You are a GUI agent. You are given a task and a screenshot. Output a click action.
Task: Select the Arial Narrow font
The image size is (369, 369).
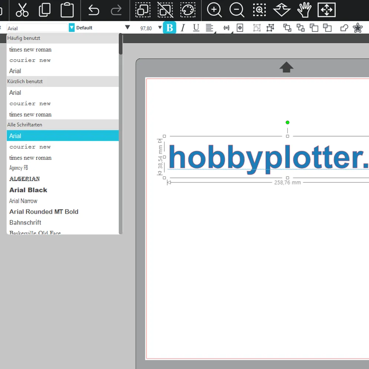coord(63,201)
